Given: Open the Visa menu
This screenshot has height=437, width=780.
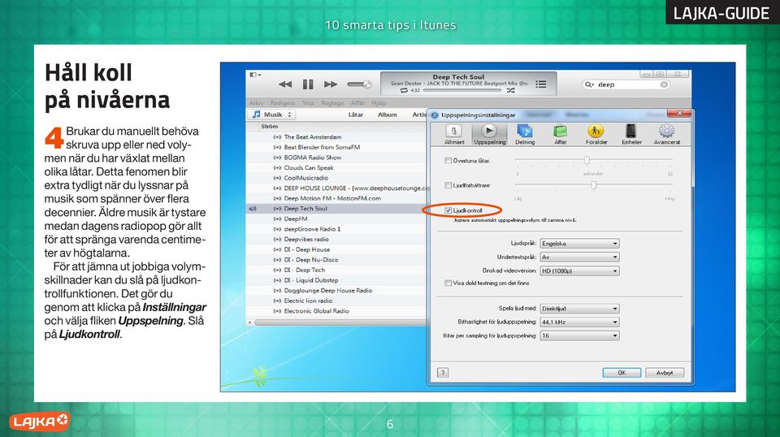Looking at the screenshot, I should coord(309,103).
